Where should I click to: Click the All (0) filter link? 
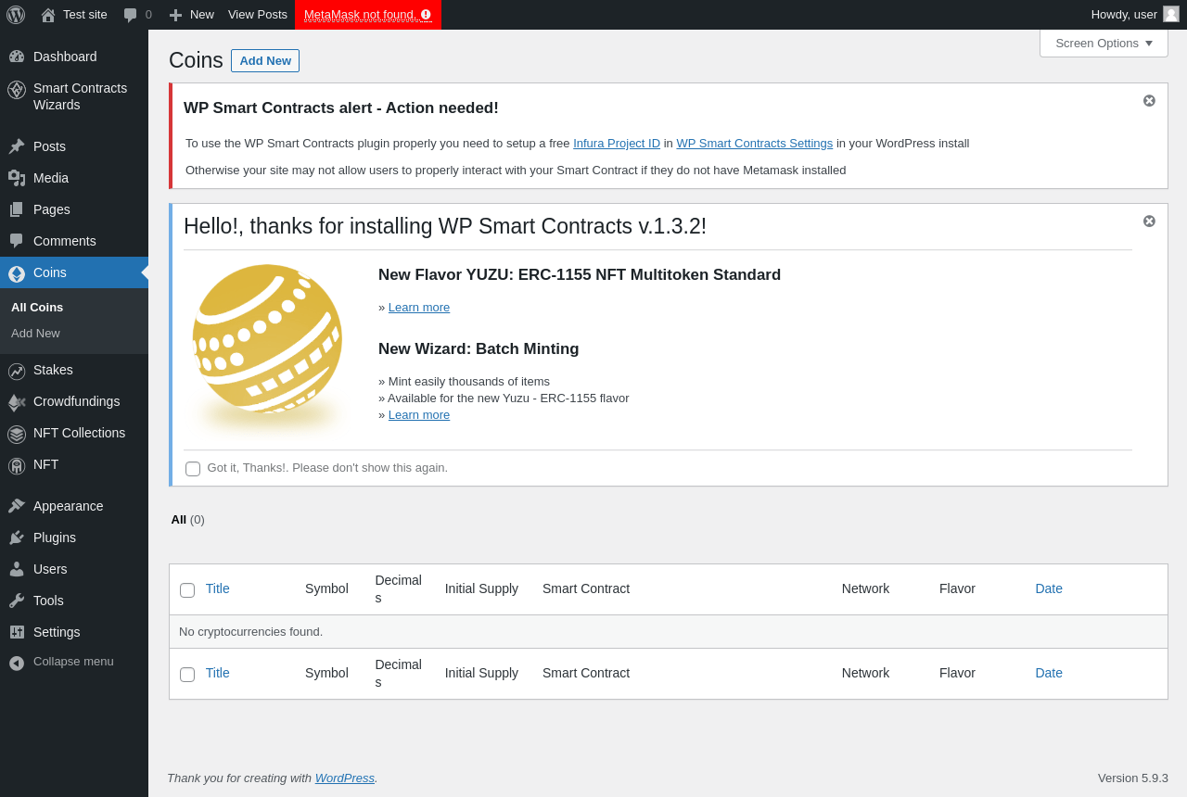click(x=188, y=519)
